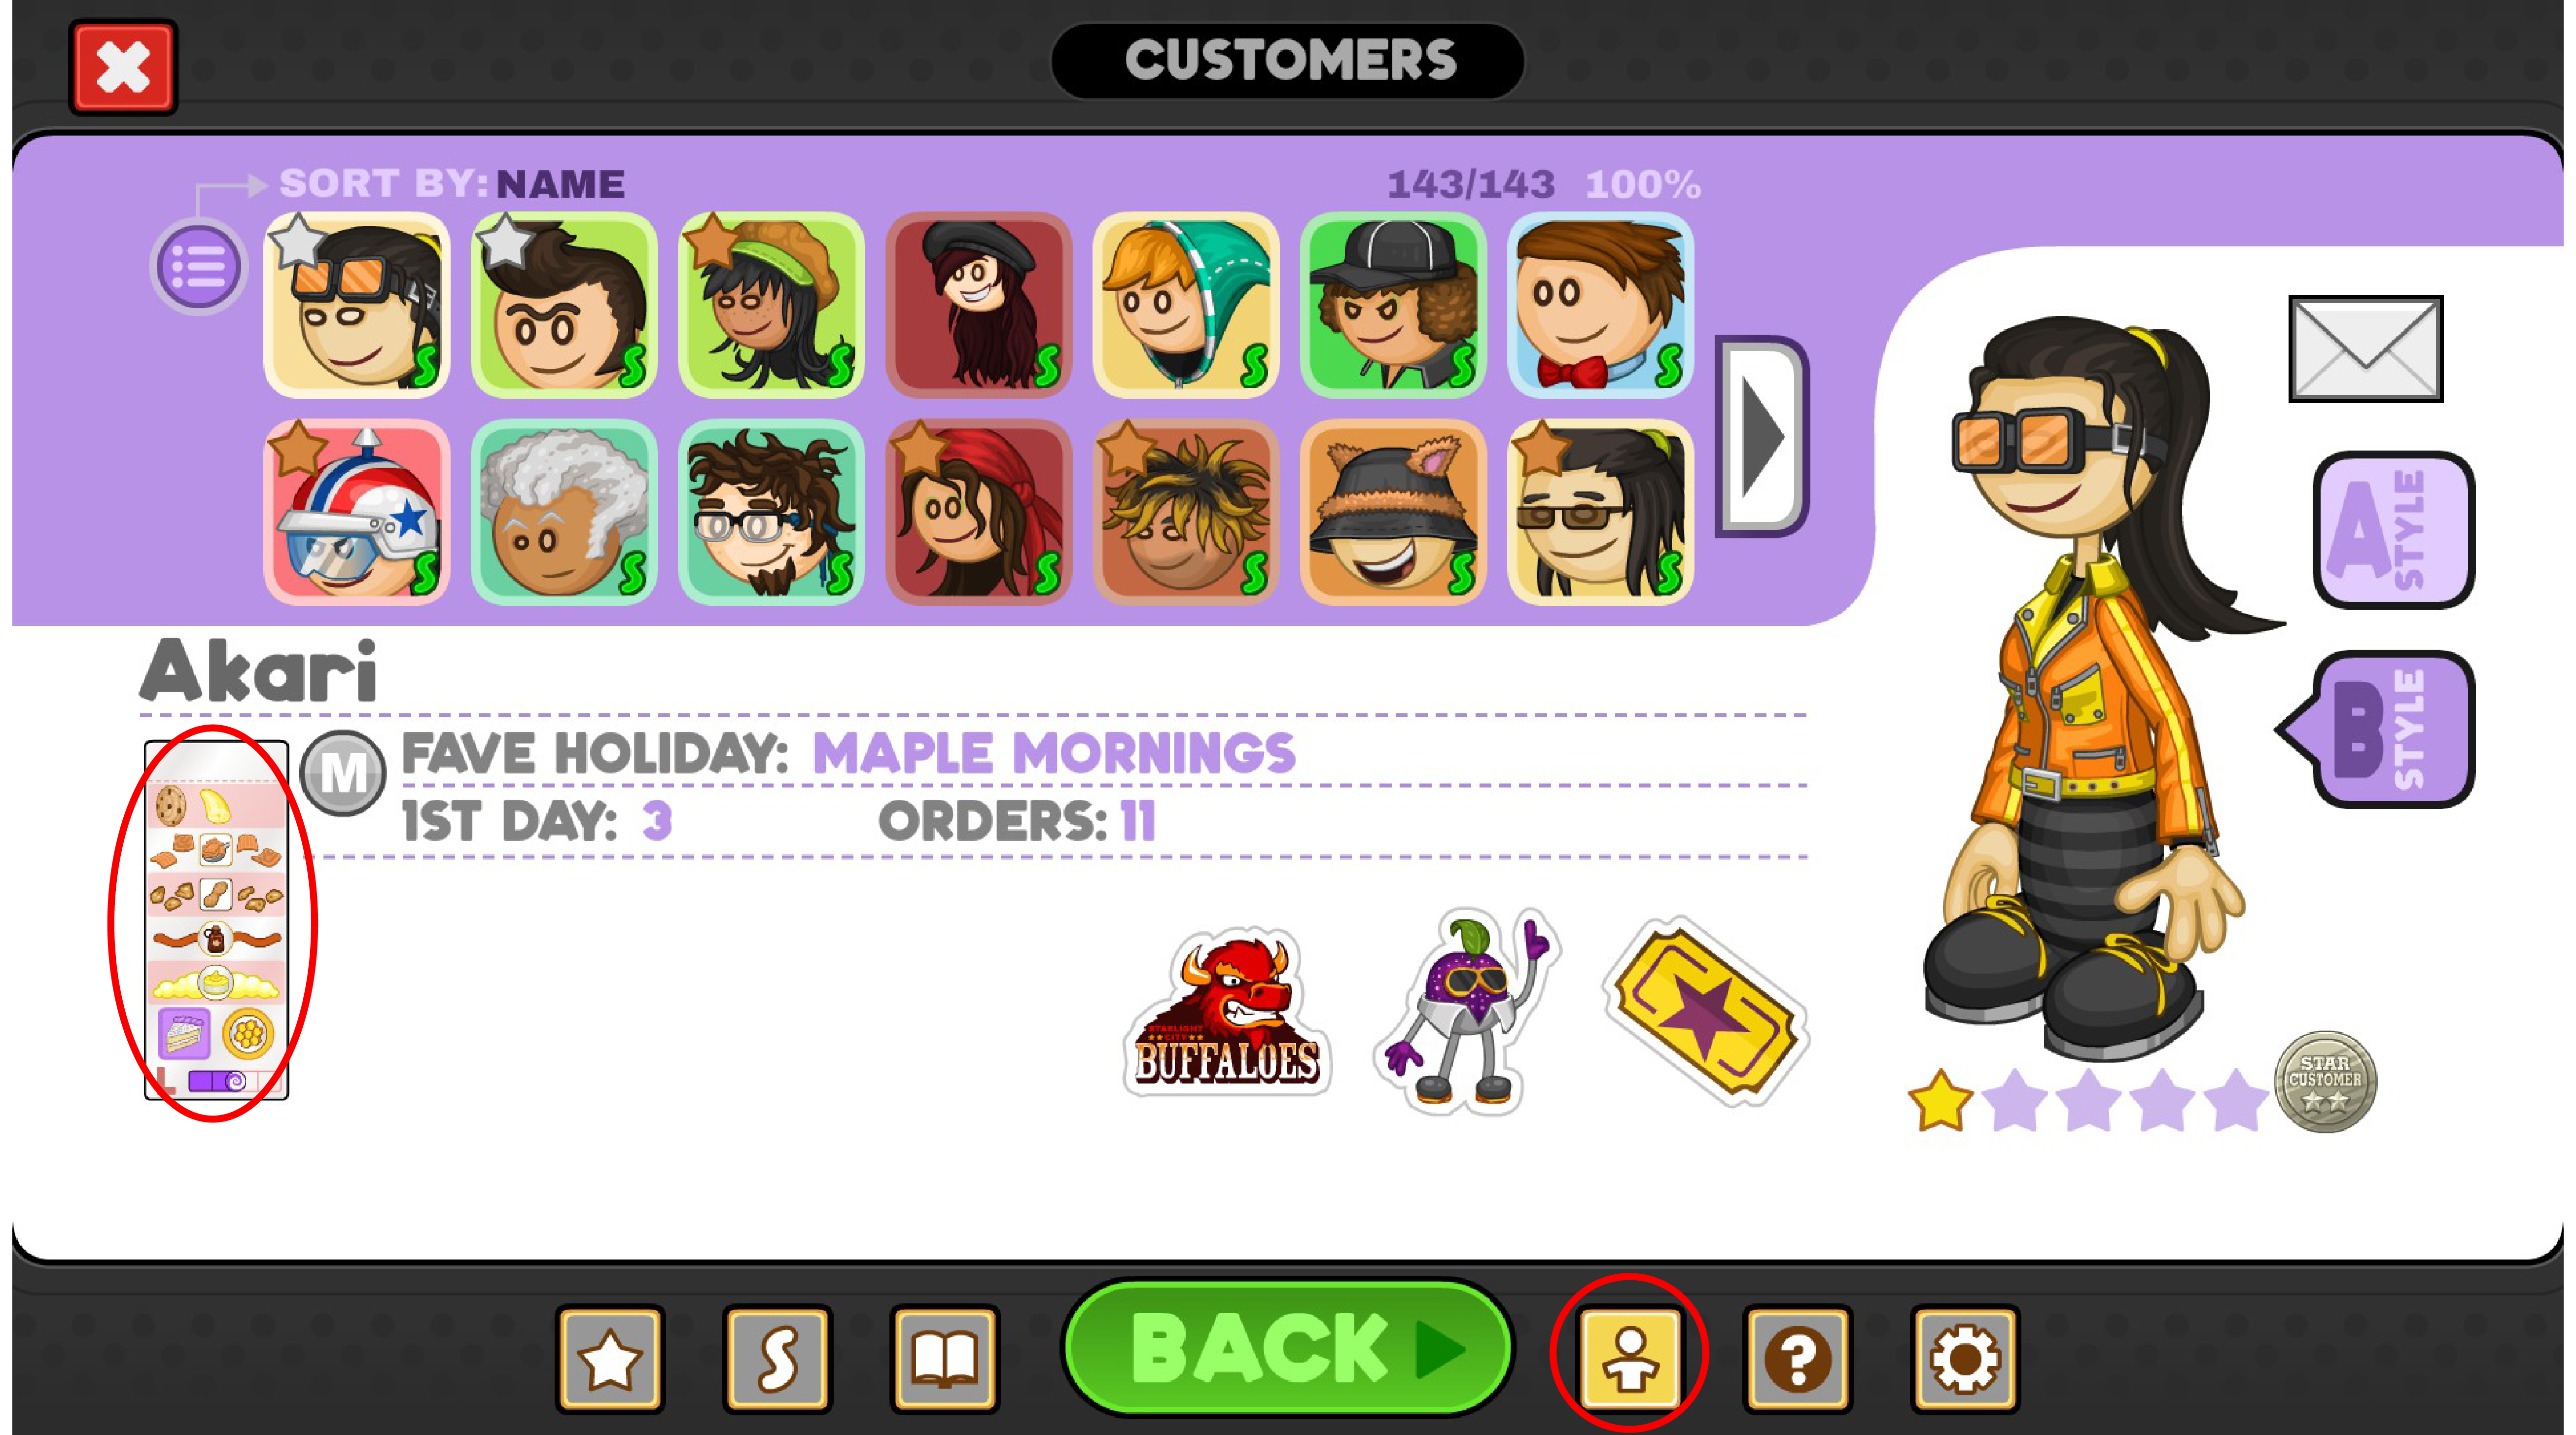This screenshot has height=1435, width=2576.
Task: Expand Akari's order ticket
Action: click(216, 920)
